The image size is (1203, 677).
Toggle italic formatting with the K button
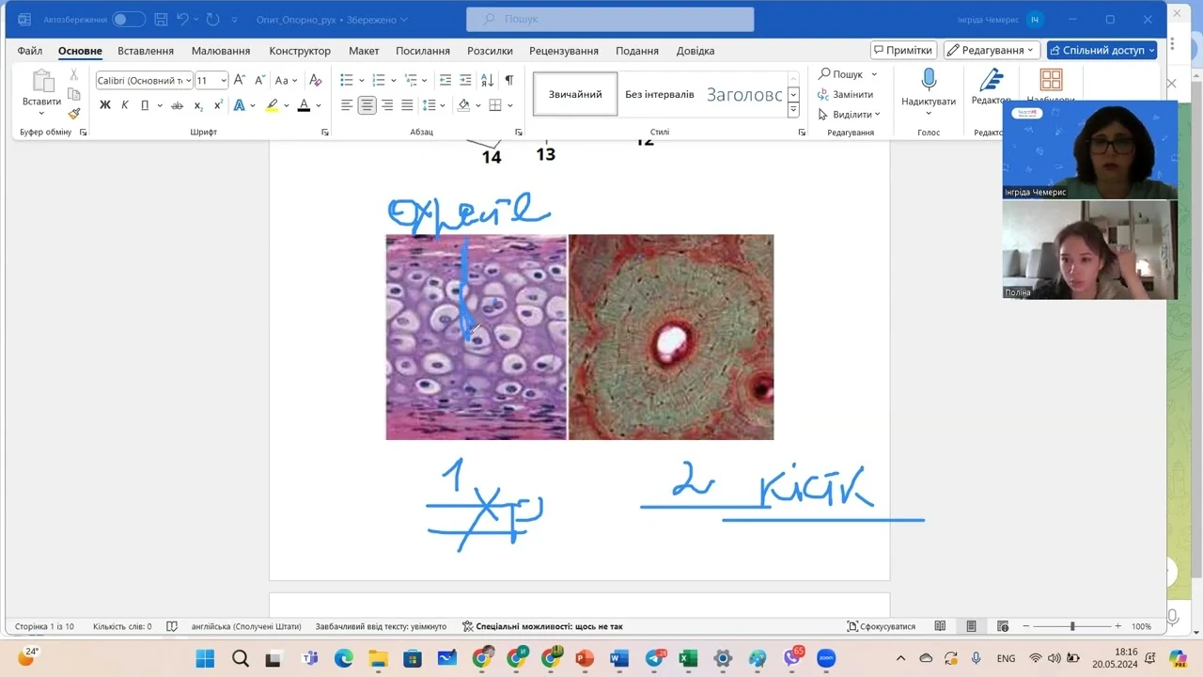click(125, 105)
